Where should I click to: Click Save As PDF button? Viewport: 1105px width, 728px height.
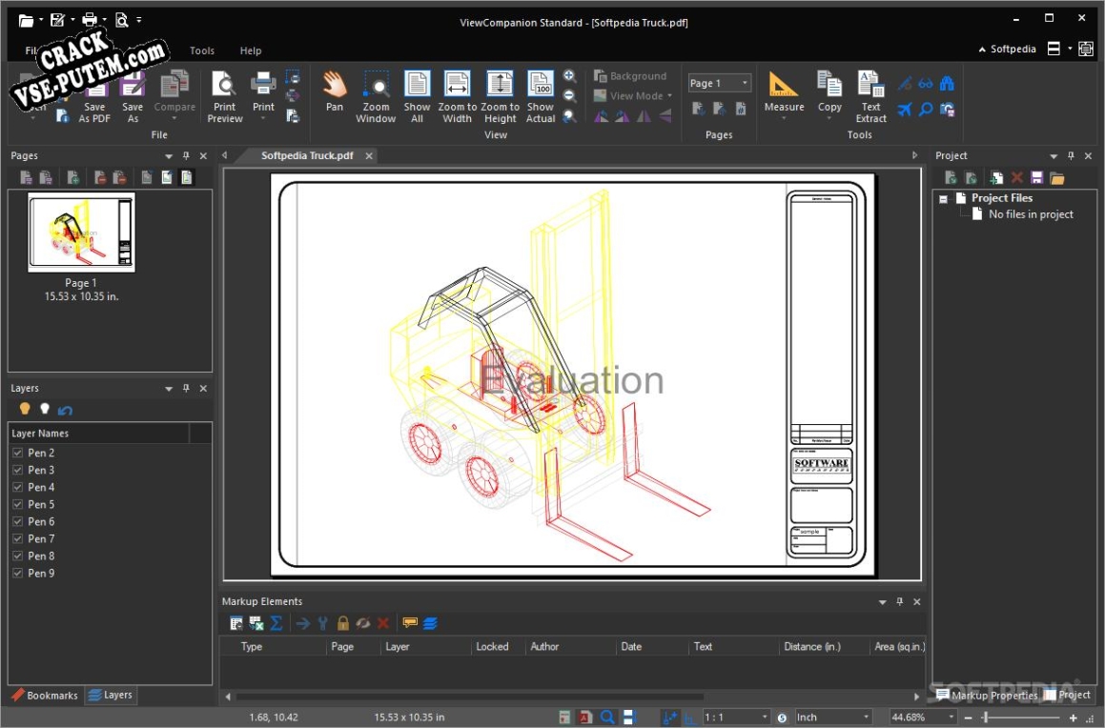(x=94, y=98)
